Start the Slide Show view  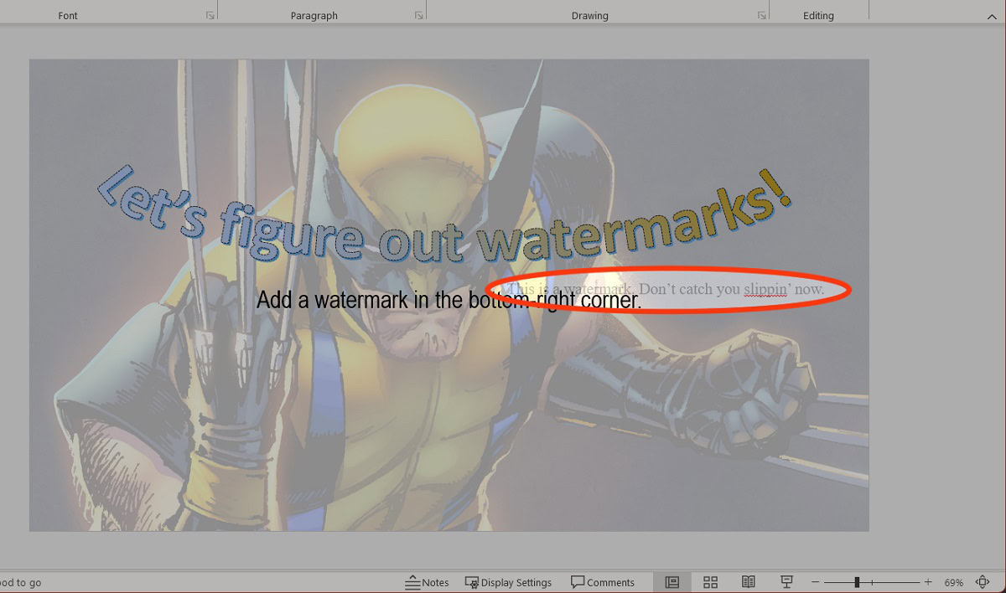(x=786, y=582)
